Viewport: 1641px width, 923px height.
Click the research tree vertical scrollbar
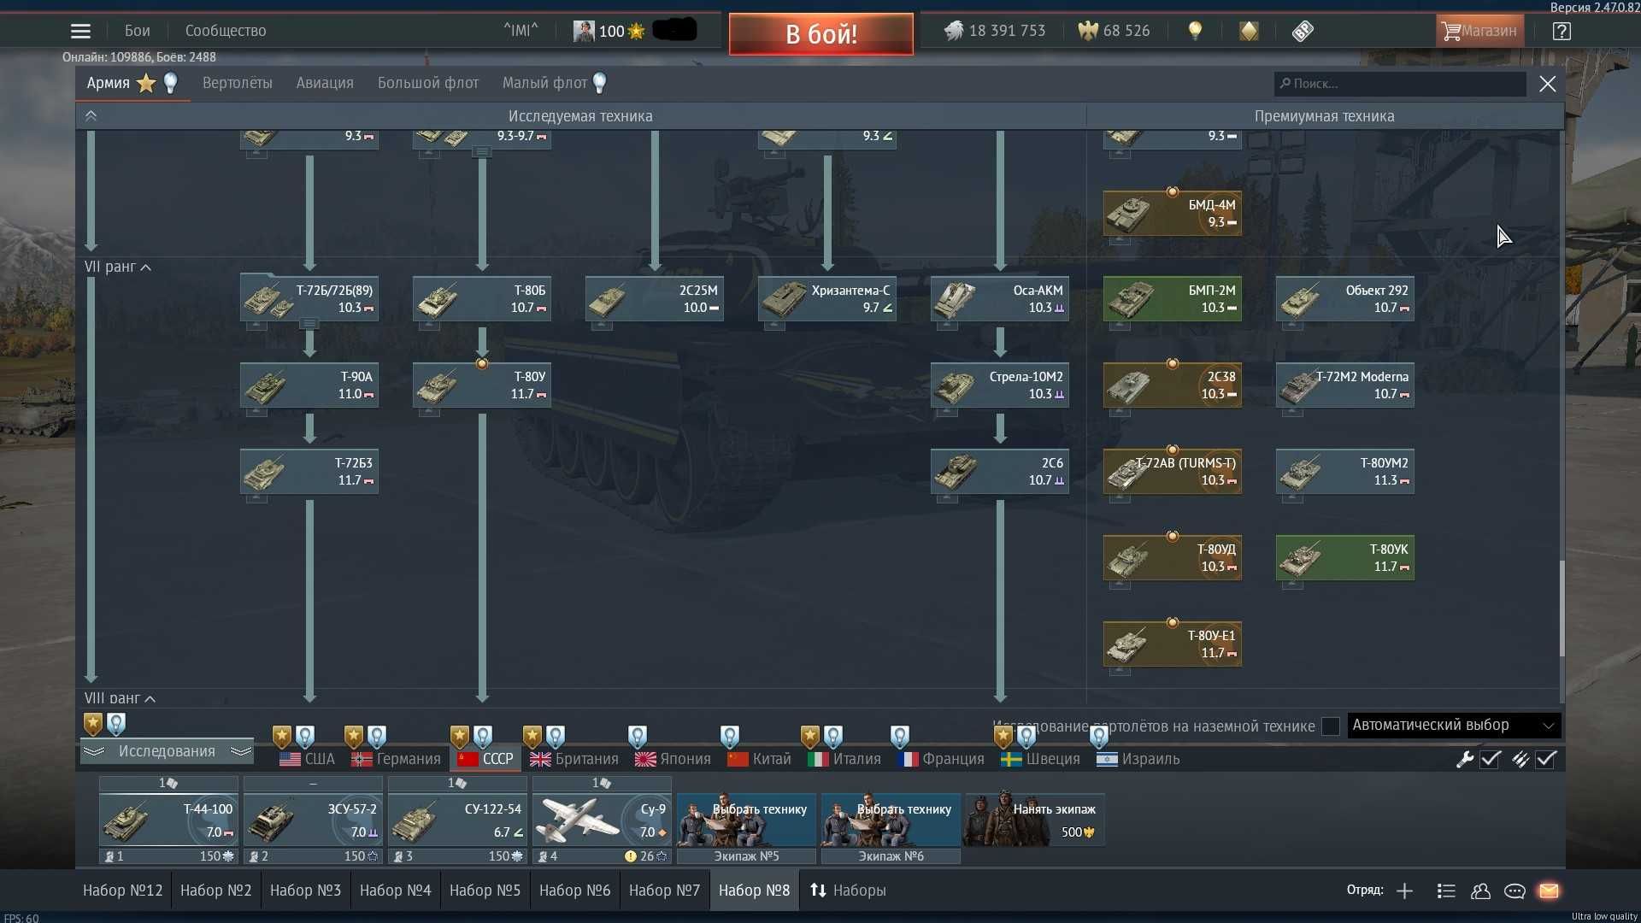(x=1562, y=608)
